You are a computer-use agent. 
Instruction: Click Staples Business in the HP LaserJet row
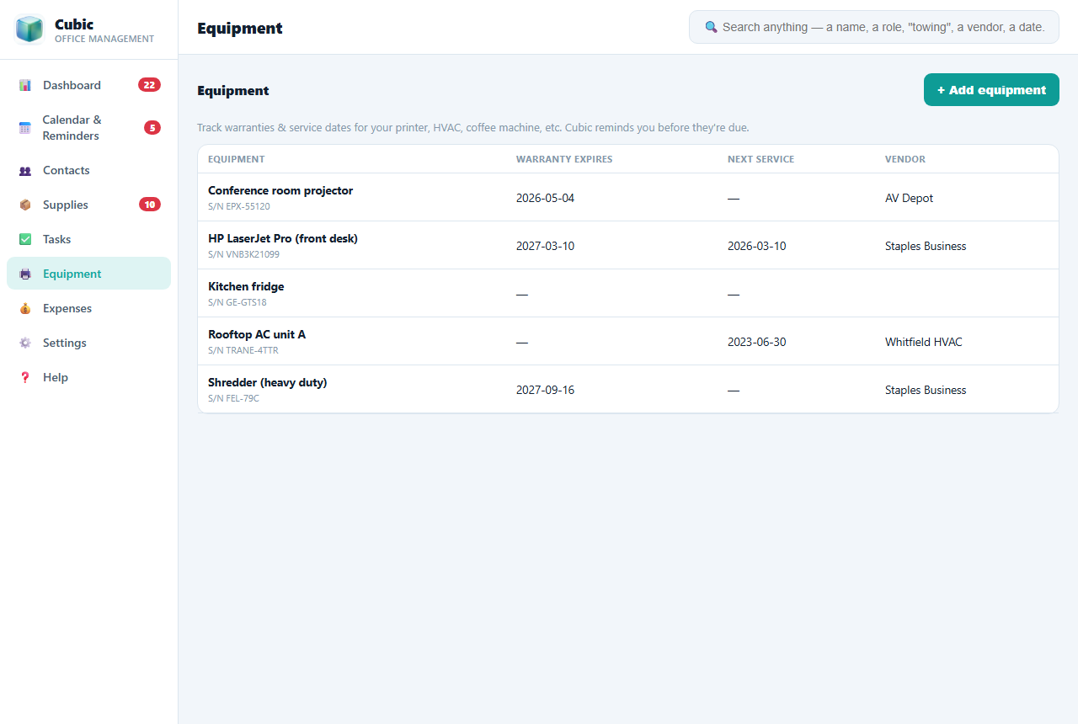click(x=926, y=246)
